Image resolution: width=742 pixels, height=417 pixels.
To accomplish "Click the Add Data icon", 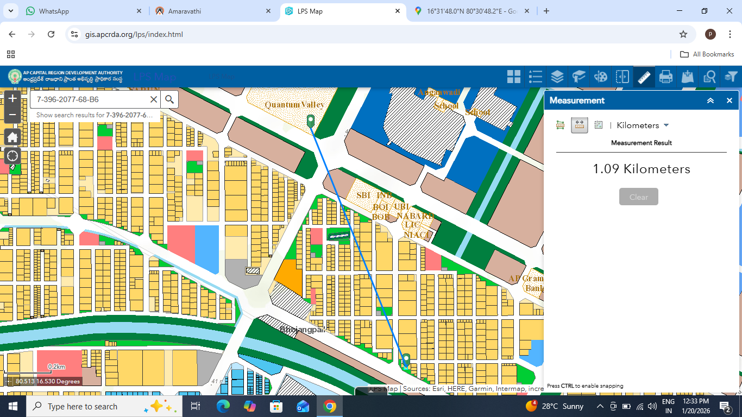I will pos(688,77).
